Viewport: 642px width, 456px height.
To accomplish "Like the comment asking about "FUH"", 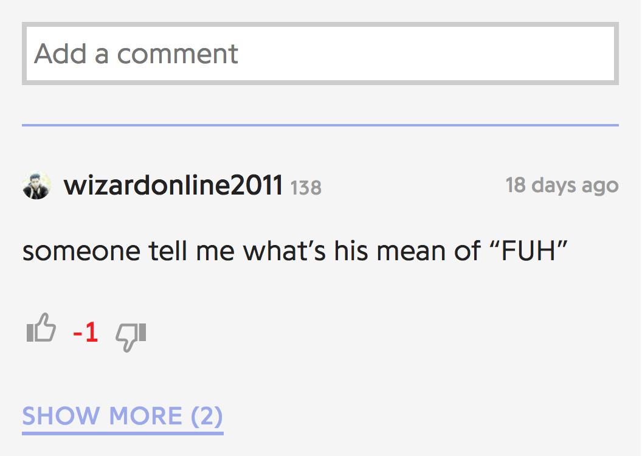I will (x=41, y=330).
